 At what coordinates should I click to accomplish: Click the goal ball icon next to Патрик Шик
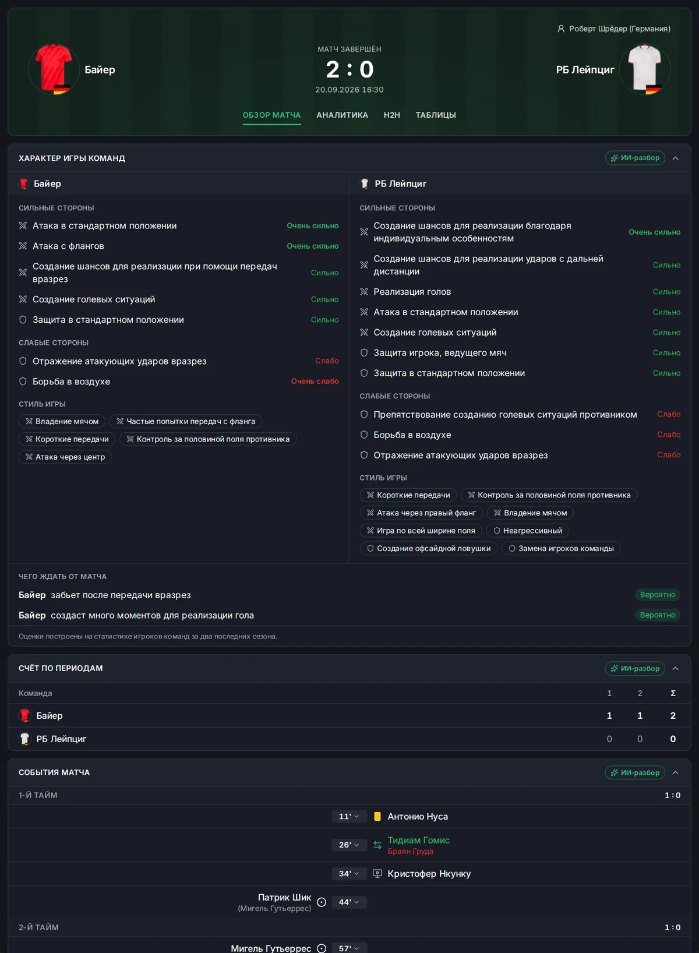tap(322, 902)
